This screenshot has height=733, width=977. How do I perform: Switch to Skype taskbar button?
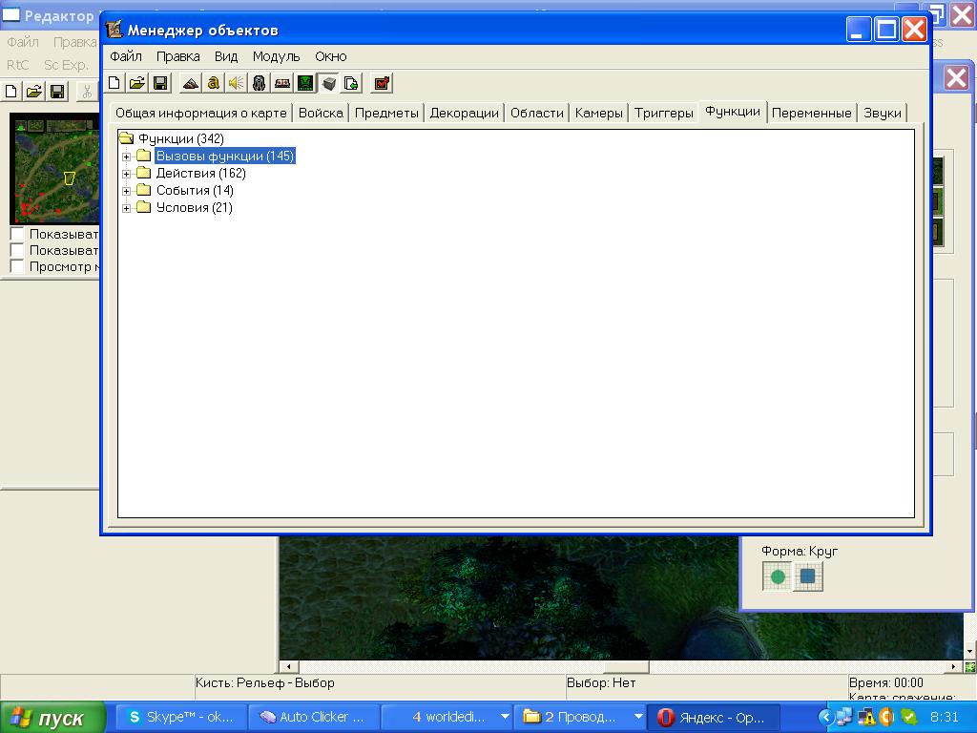click(x=180, y=717)
